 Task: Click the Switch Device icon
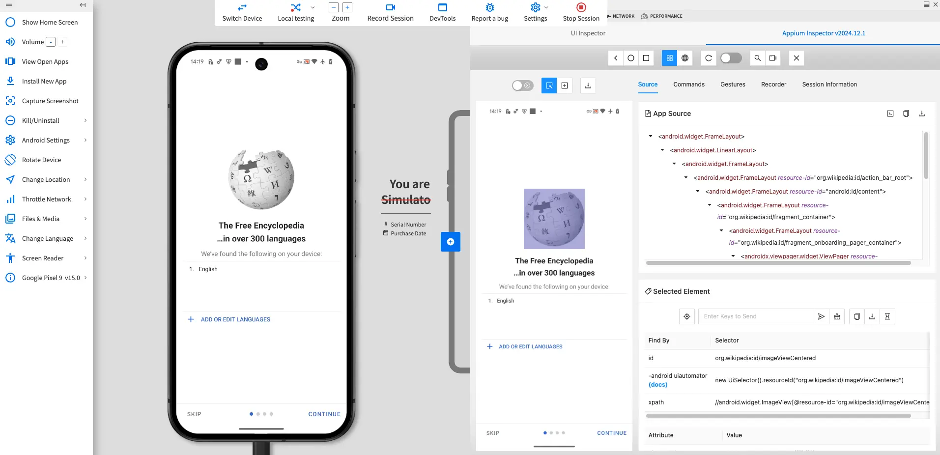[x=242, y=7]
